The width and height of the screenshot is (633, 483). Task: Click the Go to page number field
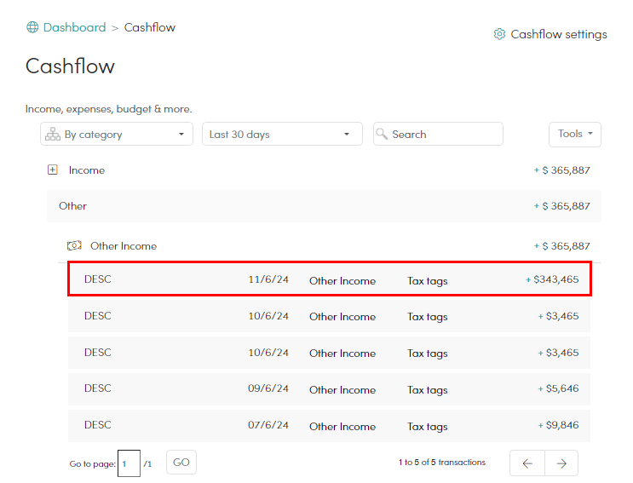[x=129, y=463]
